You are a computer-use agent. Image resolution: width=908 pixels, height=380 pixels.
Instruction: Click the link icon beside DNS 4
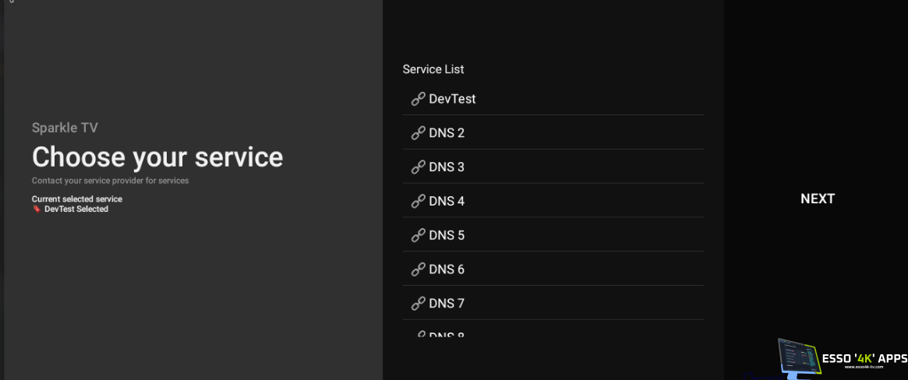point(418,201)
